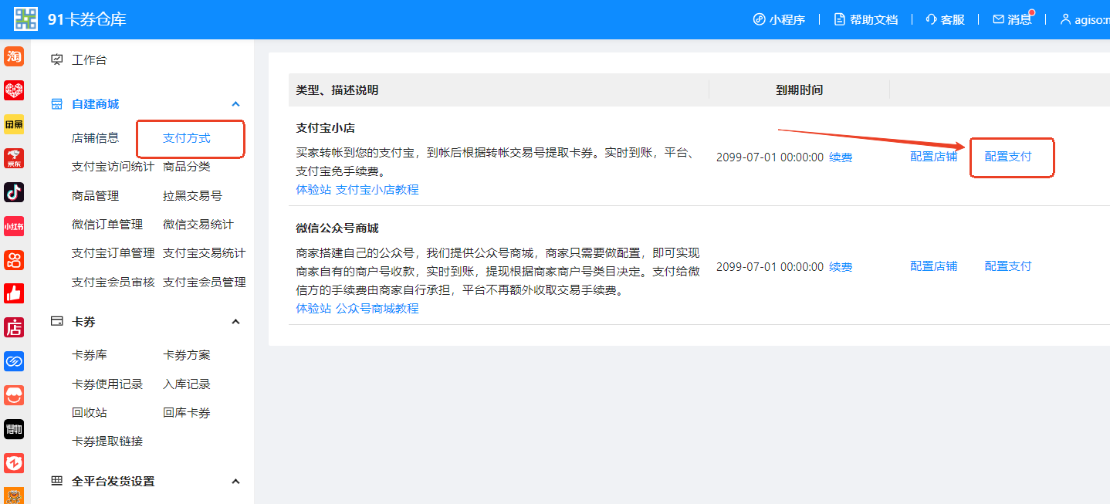Go to 卡券使用记录

point(107,384)
